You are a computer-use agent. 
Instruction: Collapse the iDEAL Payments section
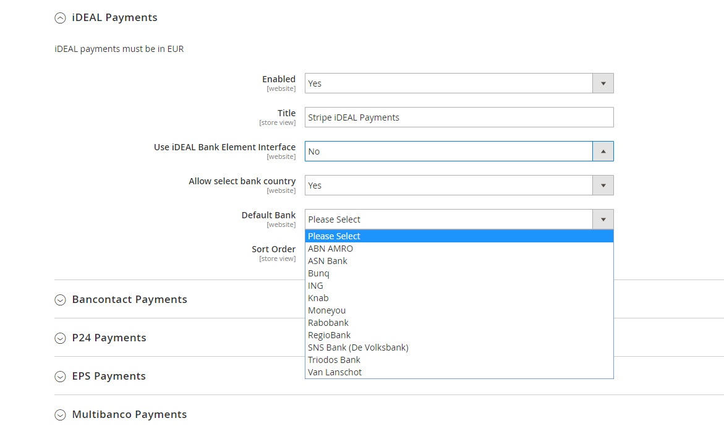tap(60, 18)
